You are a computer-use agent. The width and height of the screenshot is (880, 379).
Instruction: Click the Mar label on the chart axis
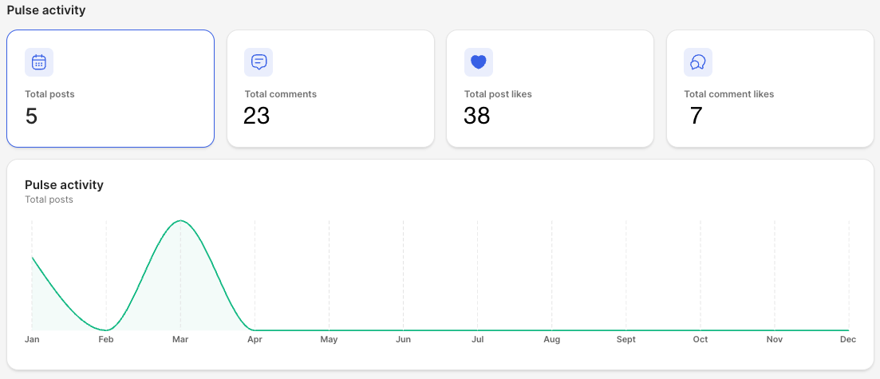[x=180, y=340]
